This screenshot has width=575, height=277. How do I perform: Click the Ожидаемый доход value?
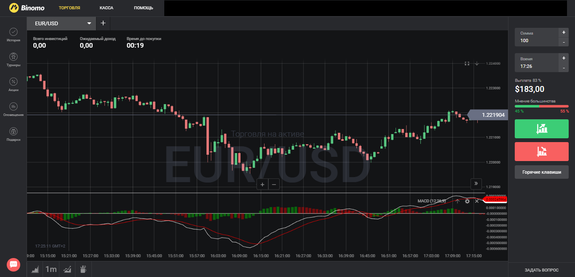(x=86, y=46)
